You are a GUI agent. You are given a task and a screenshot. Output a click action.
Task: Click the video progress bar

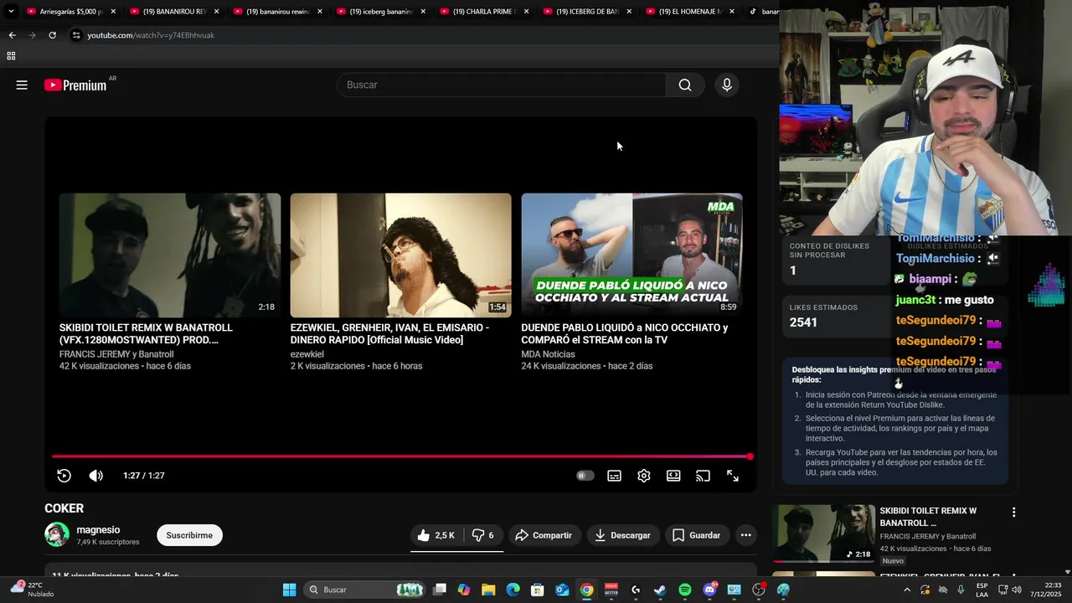[x=402, y=456]
